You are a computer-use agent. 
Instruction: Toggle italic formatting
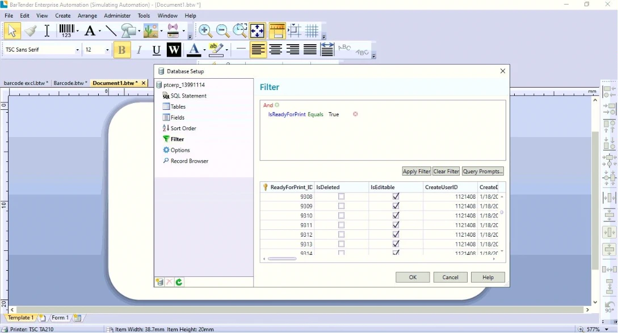[138, 50]
